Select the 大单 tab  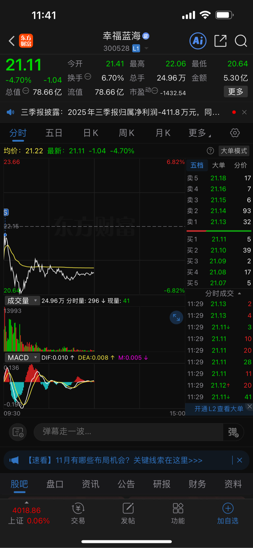click(218, 165)
